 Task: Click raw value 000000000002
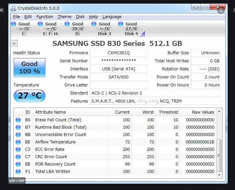(x=200, y=164)
